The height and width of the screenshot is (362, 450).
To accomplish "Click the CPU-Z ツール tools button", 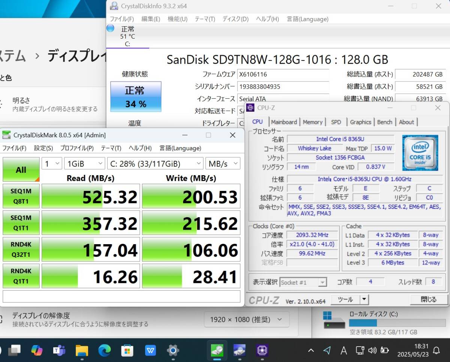I will tap(345, 299).
